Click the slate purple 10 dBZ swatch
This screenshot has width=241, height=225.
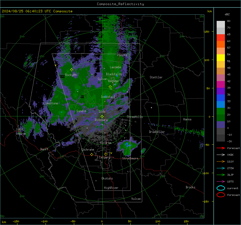(221, 125)
